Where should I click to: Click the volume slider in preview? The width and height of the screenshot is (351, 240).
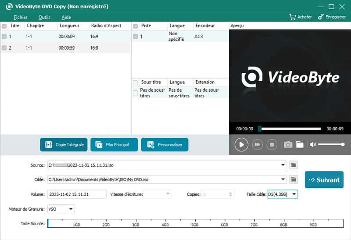point(331,144)
